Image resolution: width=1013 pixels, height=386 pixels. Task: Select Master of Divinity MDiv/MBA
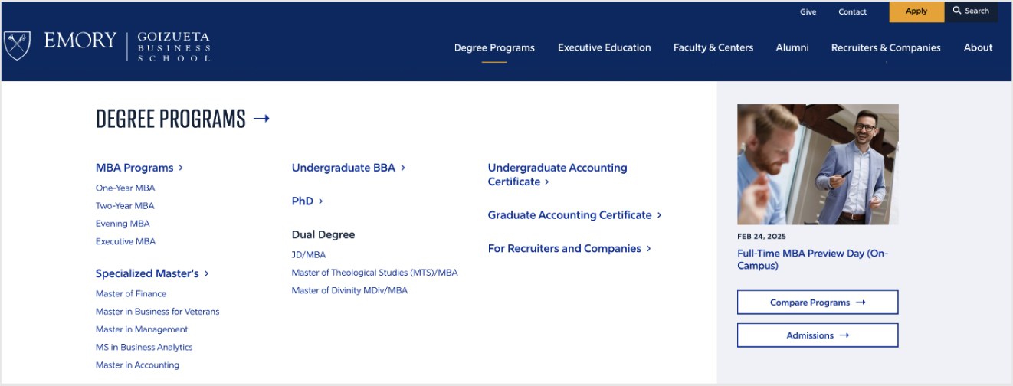tap(349, 291)
